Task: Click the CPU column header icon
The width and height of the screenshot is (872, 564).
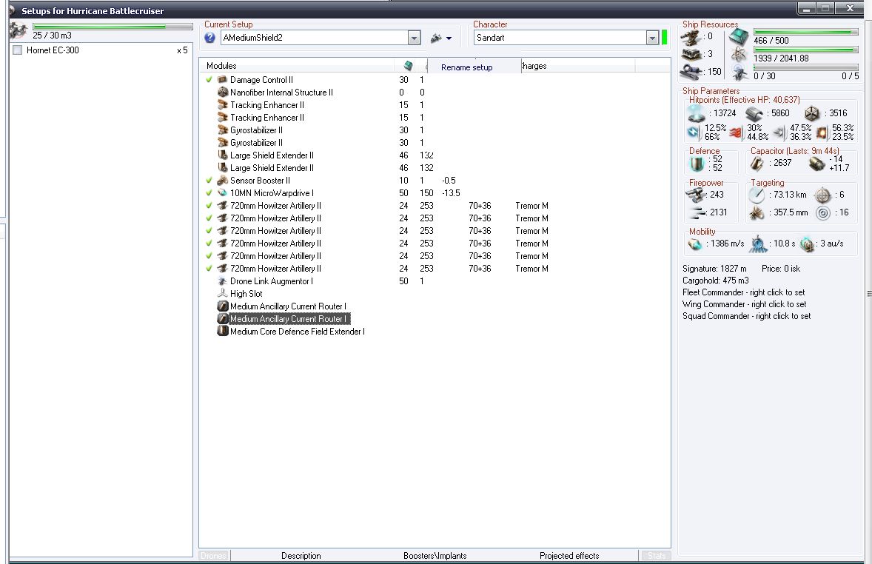Action: pyautogui.click(x=408, y=66)
